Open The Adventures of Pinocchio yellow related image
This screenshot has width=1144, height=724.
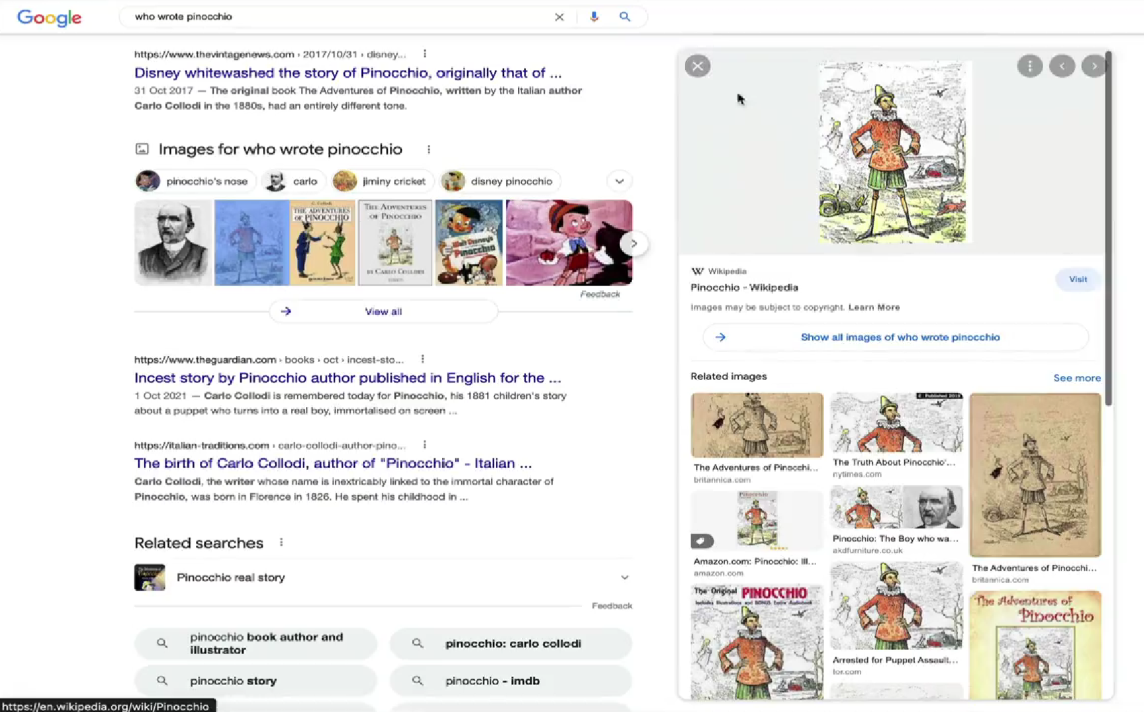point(1035,645)
